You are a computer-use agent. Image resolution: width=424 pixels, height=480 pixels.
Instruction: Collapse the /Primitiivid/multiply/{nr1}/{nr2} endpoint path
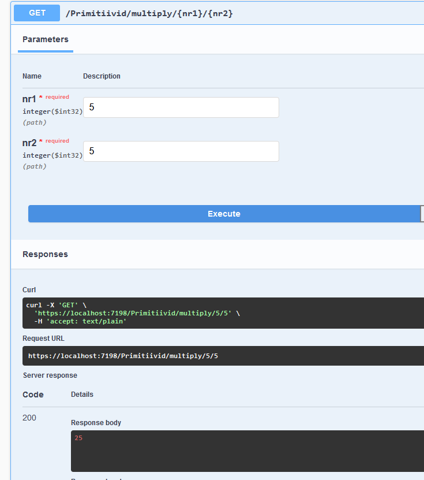point(149,13)
